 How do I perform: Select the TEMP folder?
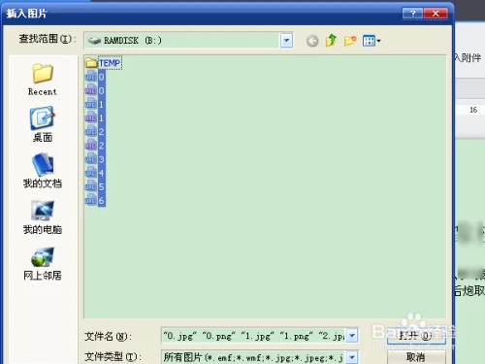point(104,63)
